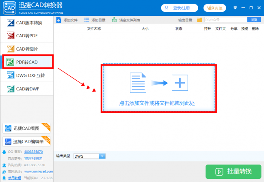Select the CAD转PDF icon

[11, 35]
